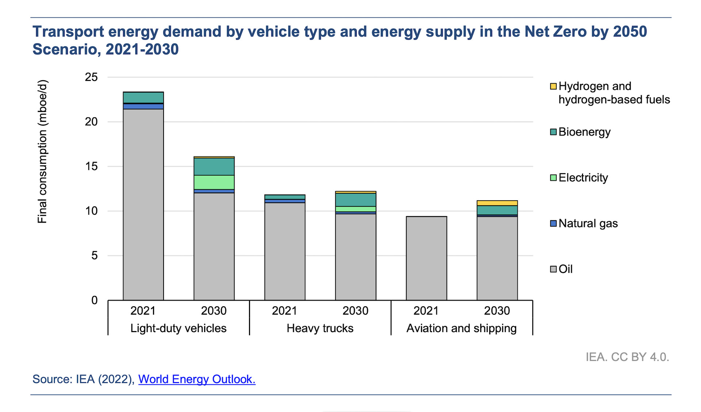Select the Heavy trucks 2030 bioenergy segment
701x412 pixels.
click(356, 200)
